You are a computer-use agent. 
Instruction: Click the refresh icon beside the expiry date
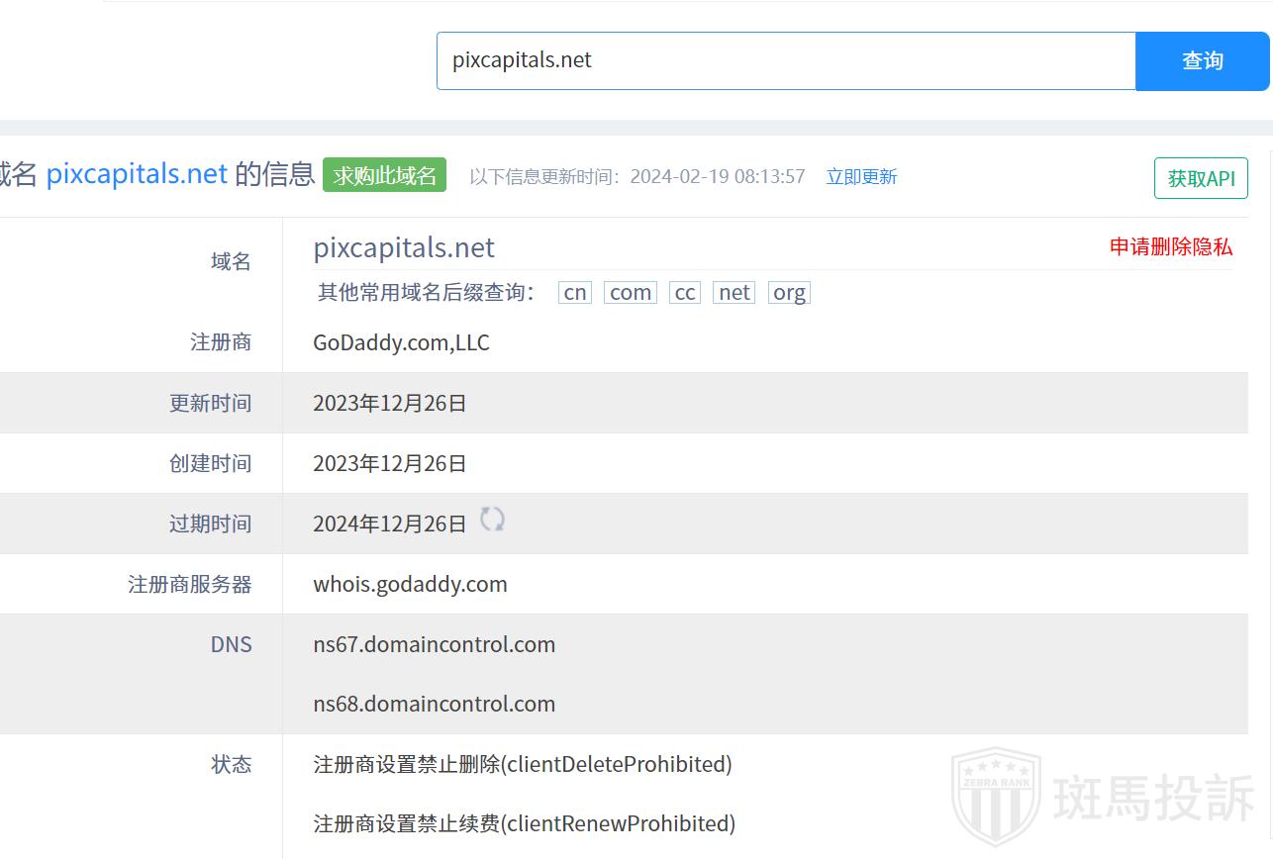coord(492,520)
